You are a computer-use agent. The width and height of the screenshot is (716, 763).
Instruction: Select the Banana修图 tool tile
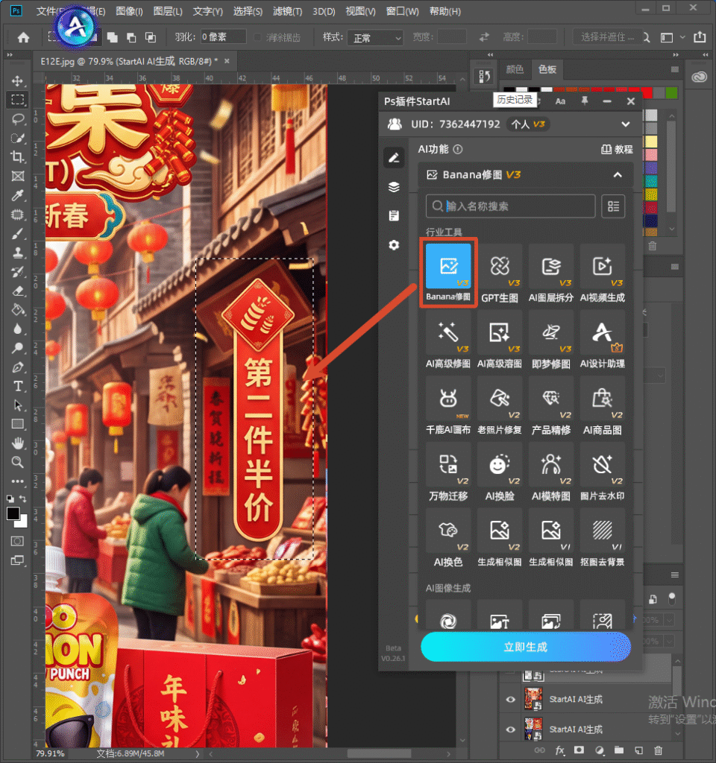[448, 273]
